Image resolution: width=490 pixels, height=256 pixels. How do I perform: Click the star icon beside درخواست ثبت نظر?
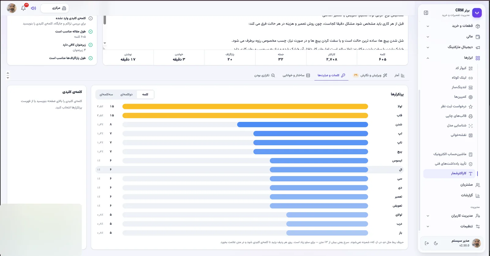[x=471, y=107]
